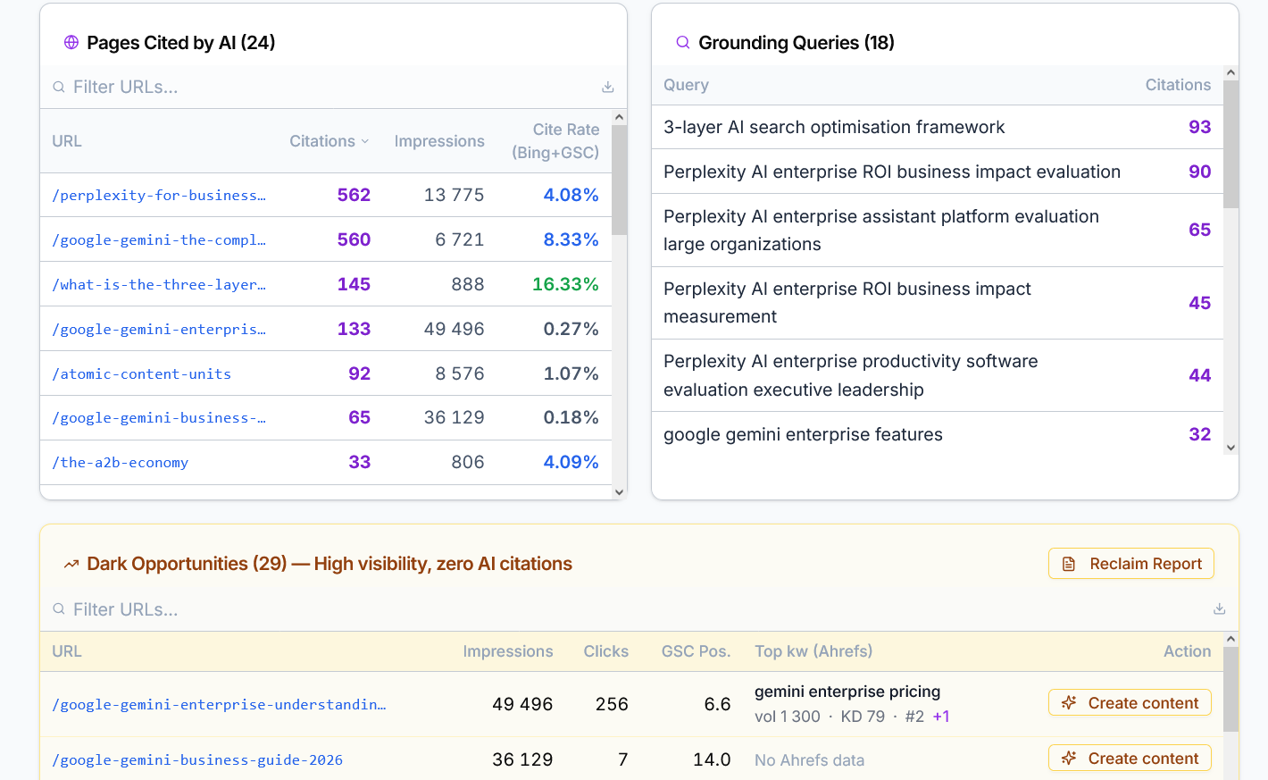Download the Pages Cited by AI list
The height and width of the screenshot is (780, 1268).
tap(607, 87)
